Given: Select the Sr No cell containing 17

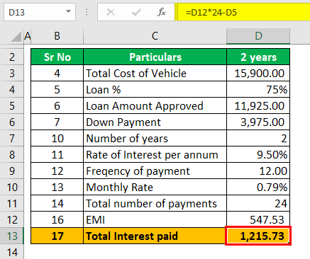Looking at the screenshot, I should click(57, 236).
